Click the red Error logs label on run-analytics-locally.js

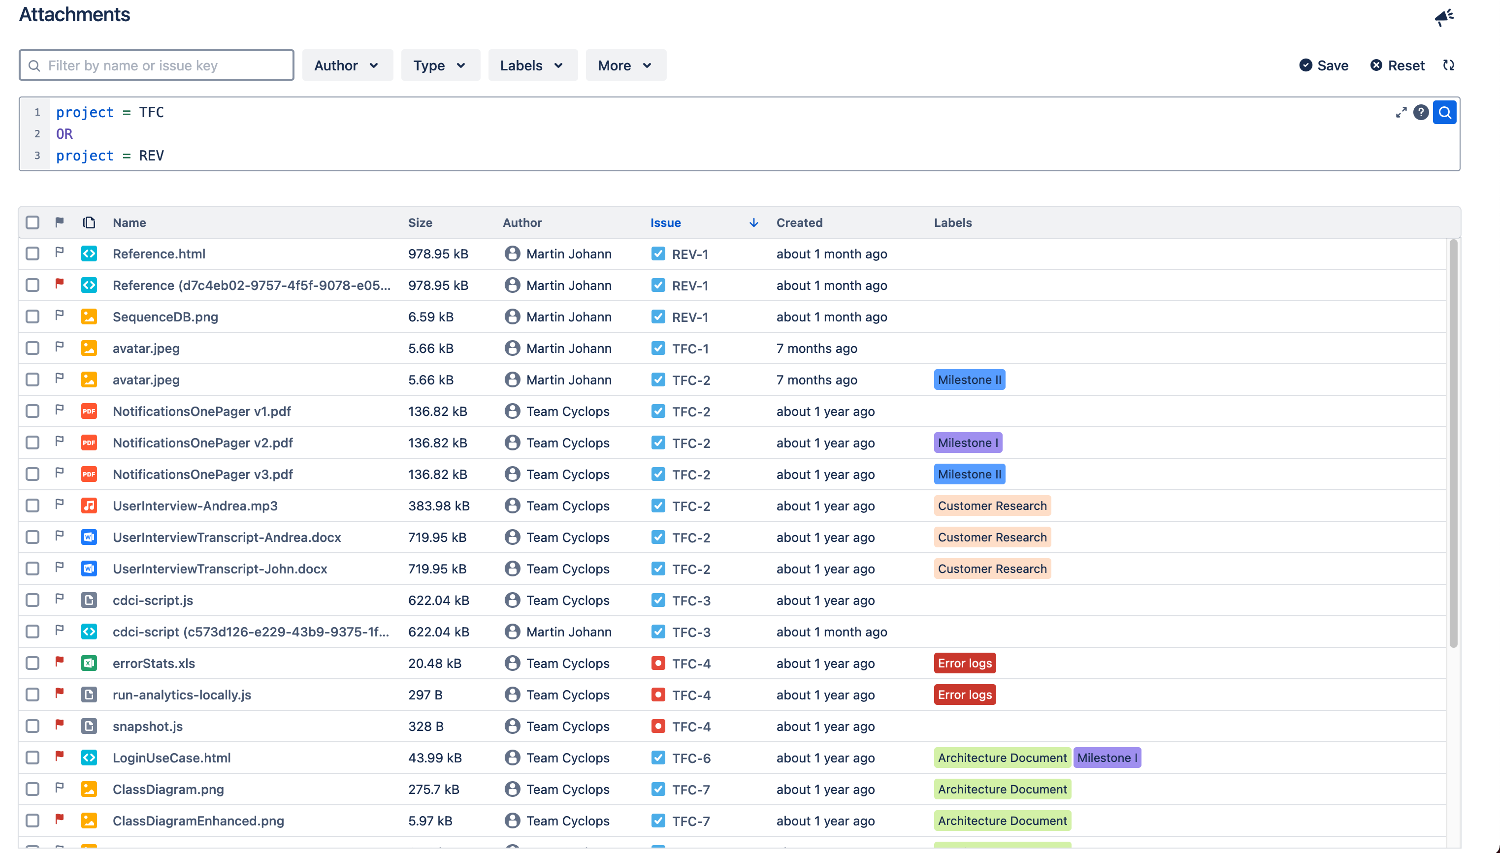point(964,695)
